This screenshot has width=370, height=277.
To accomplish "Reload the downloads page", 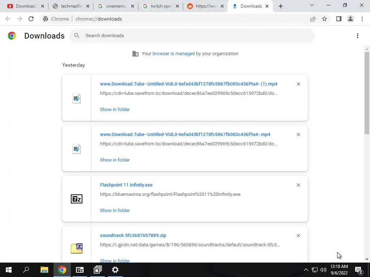I will pyautogui.click(x=31, y=19).
